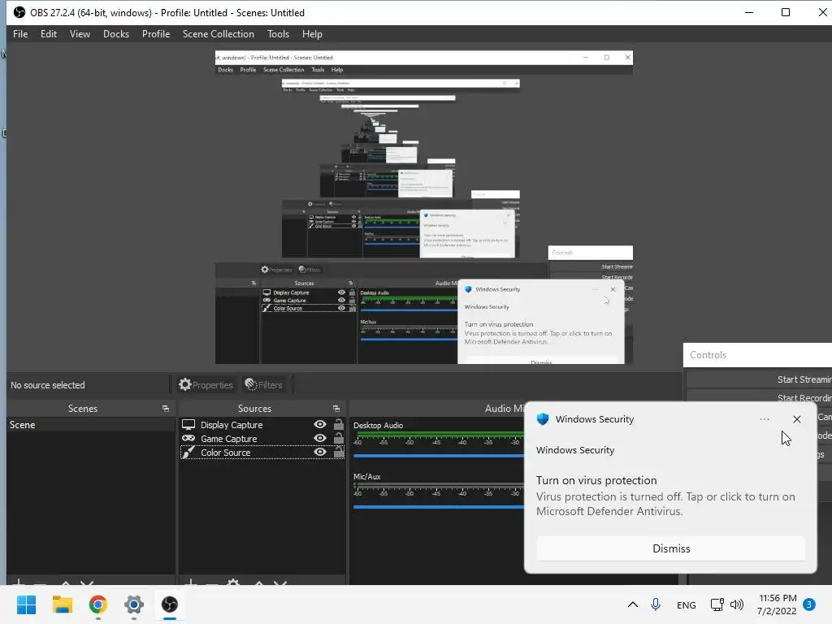
Task: Select the Scene entry in Scenes list
Action: pos(91,425)
